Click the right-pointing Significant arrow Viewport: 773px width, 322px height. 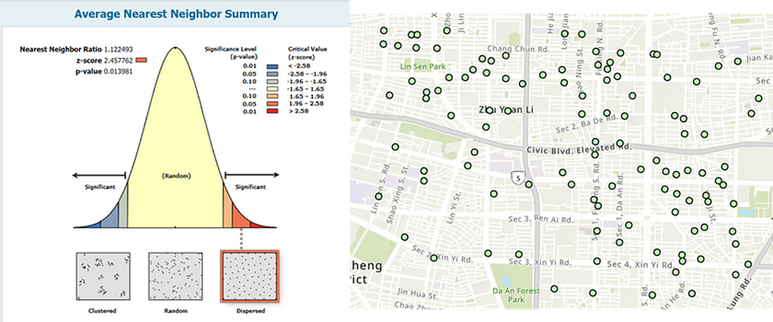point(251,175)
